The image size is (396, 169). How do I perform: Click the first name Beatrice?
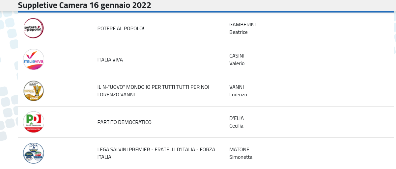pyautogui.click(x=239, y=32)
